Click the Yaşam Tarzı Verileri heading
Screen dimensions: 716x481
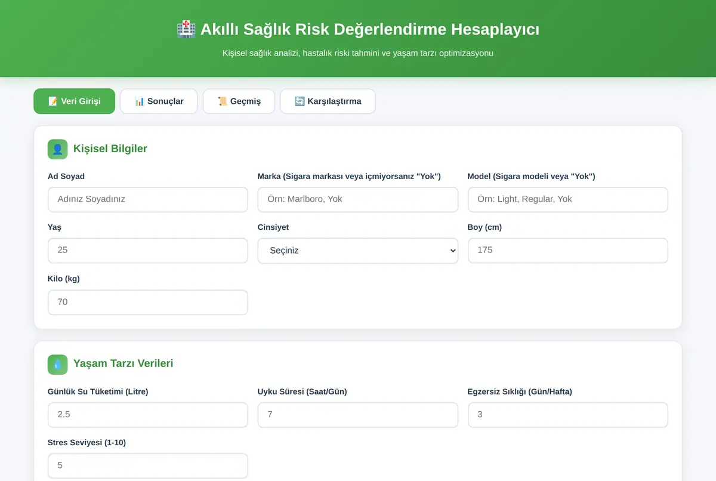tap(124, 363)
